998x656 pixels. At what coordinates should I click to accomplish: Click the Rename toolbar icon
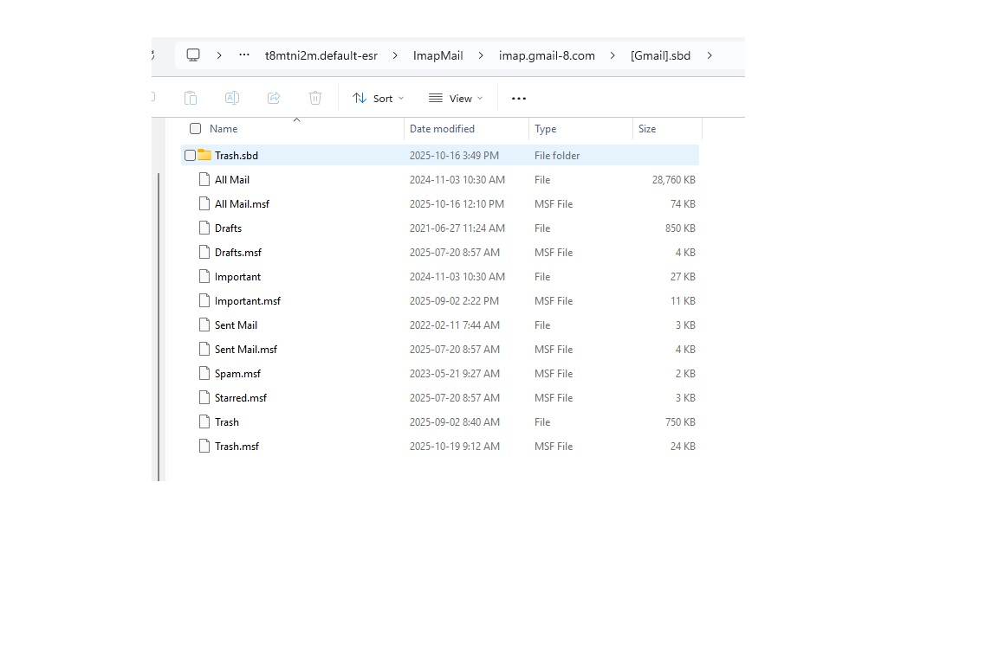tap(231, 98)
